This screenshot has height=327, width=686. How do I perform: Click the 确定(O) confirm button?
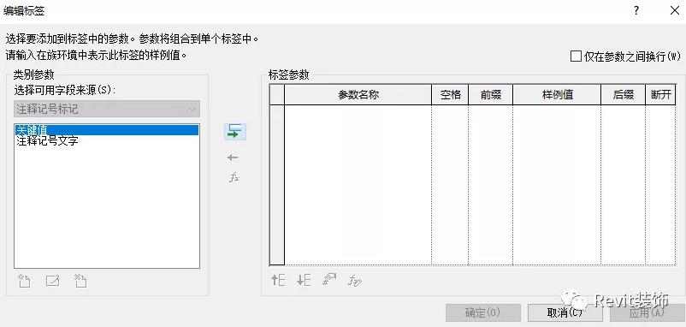point(483,313)
